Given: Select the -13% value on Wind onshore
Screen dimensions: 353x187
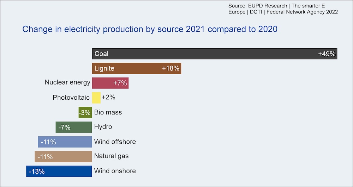Looking at the screenshot, I should [37, 172].
